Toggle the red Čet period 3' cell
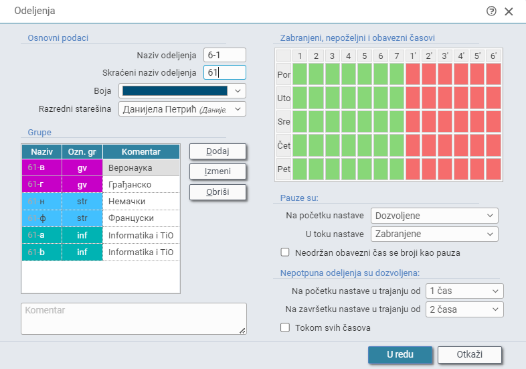The image size is (526, 369). point(445,145)
